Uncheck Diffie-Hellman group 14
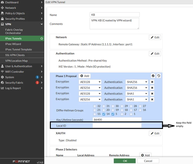The image size is (193, 164). (104, 114)
